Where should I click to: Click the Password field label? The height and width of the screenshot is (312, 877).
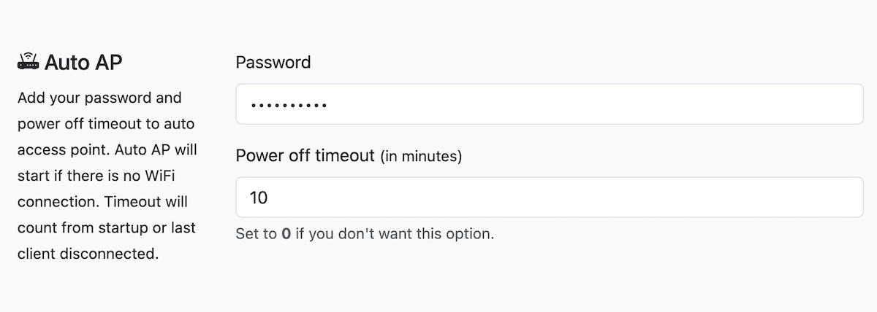(273, 62)
